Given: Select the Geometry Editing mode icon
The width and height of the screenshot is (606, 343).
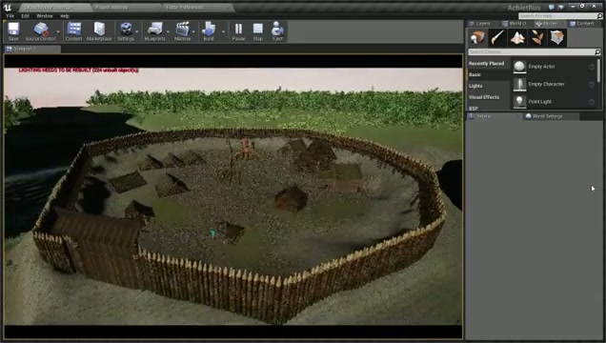Looking at the screenshot, I should pos(556,37).
